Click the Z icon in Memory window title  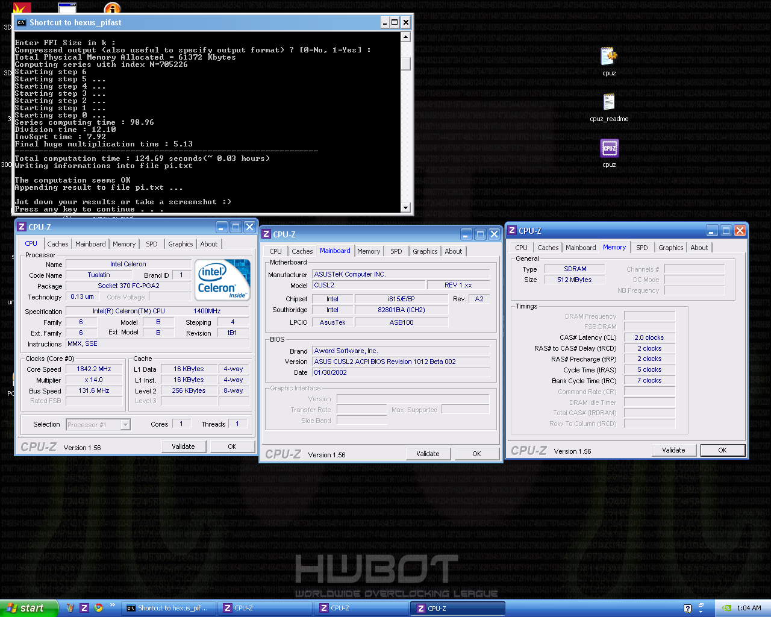[x=512, y=231]
